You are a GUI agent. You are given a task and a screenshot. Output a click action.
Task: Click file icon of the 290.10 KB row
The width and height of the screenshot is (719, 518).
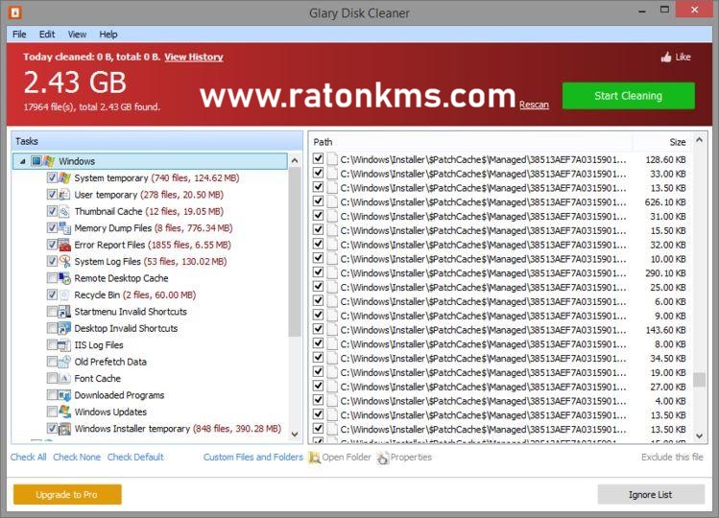pos(332,273)
